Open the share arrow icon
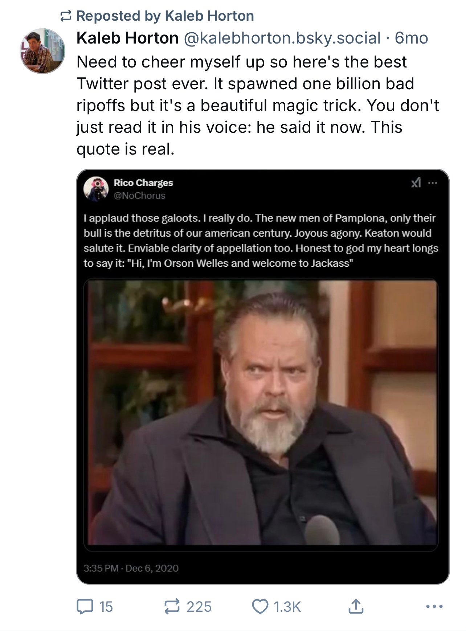This screenshot has height=631, width=466. 356,606
